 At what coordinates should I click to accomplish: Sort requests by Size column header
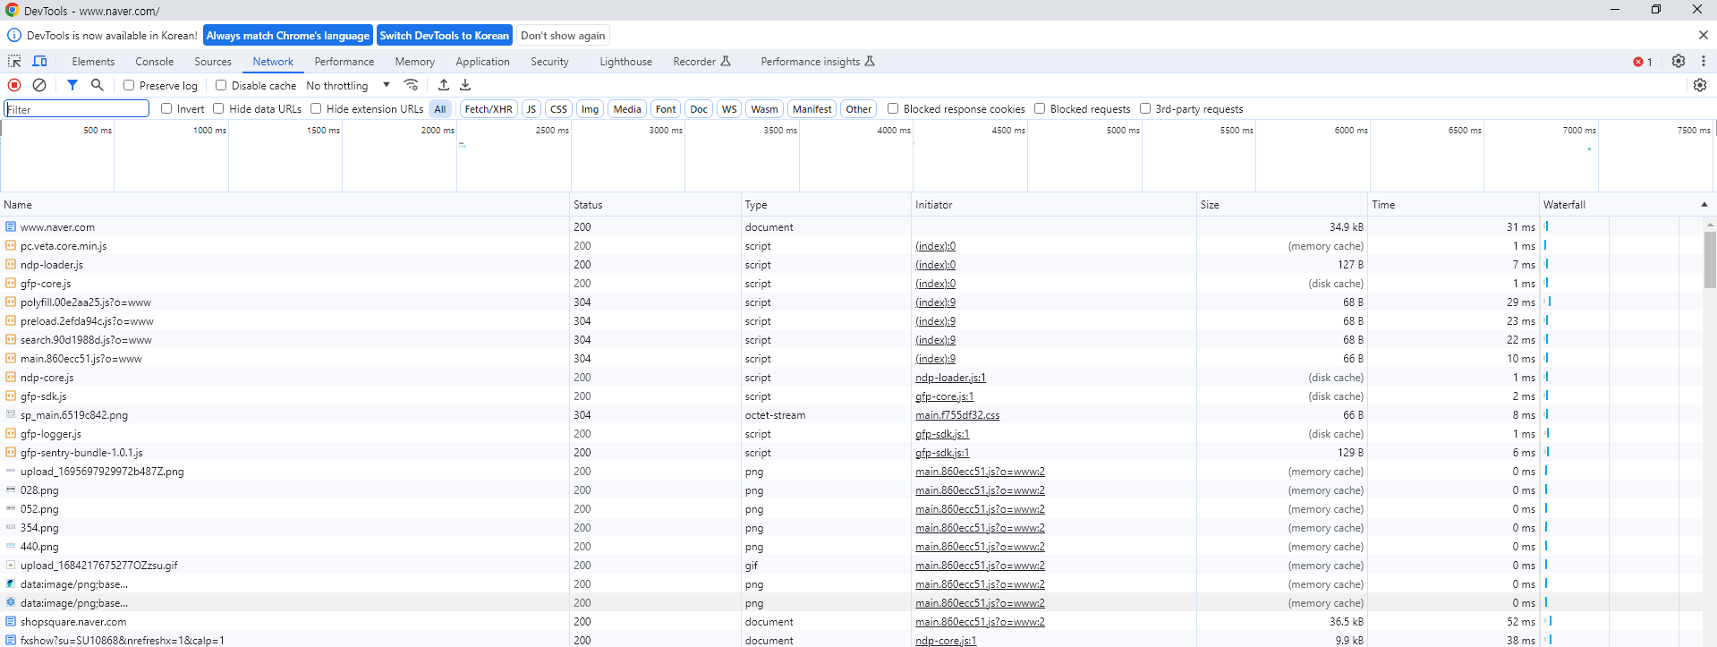(x=1281, y=205)
